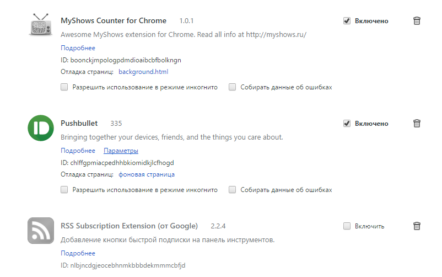Click the MyShows Counter TV icon

pyautogui.click(x=40, y=24)
